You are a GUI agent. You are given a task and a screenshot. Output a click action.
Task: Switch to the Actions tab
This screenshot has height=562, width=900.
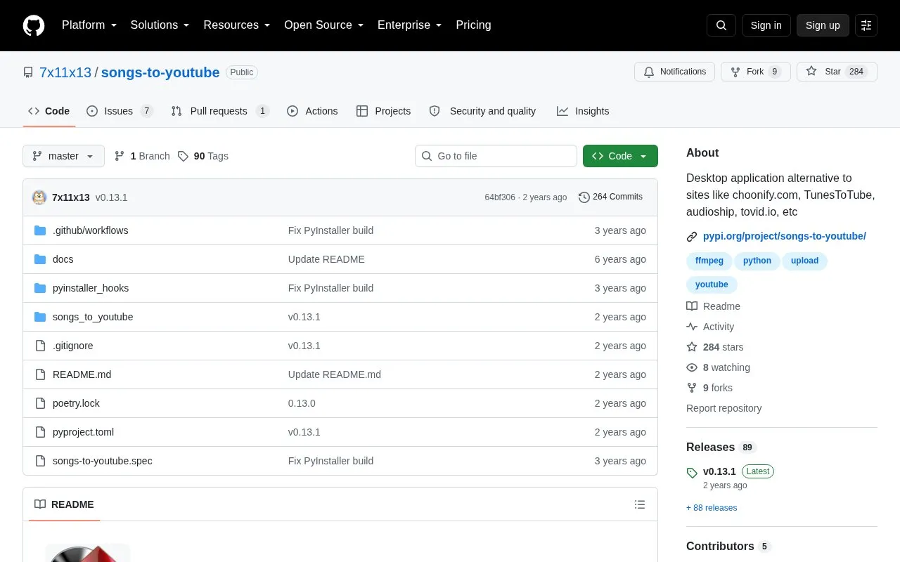312,111
